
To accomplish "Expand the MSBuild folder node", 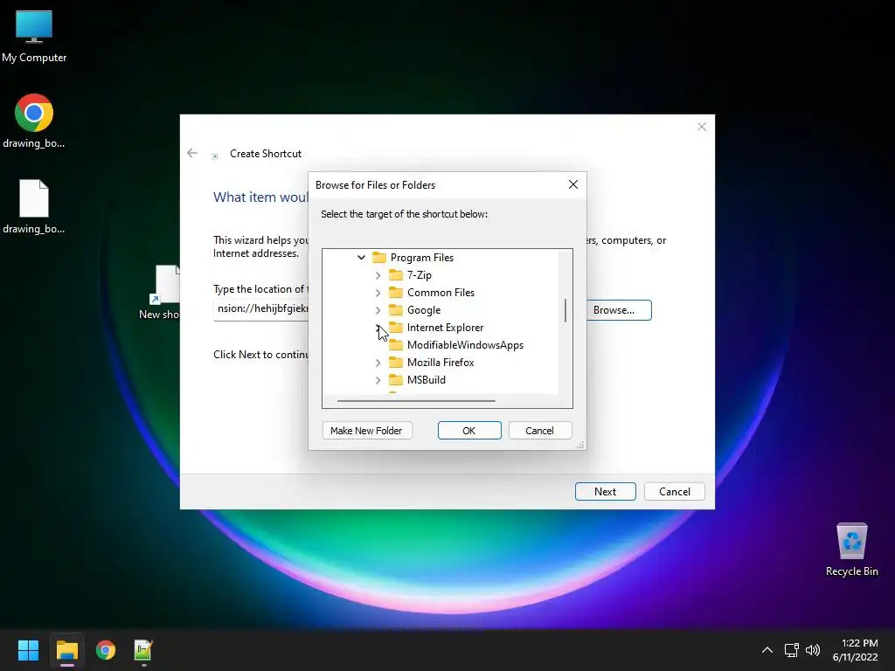I will click(378, 380).
